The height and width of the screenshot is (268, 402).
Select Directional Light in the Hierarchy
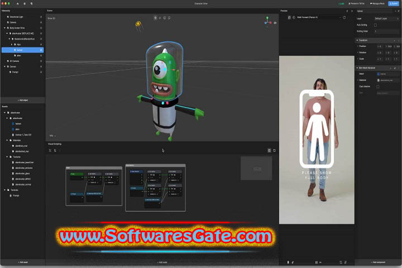point(16,17)
